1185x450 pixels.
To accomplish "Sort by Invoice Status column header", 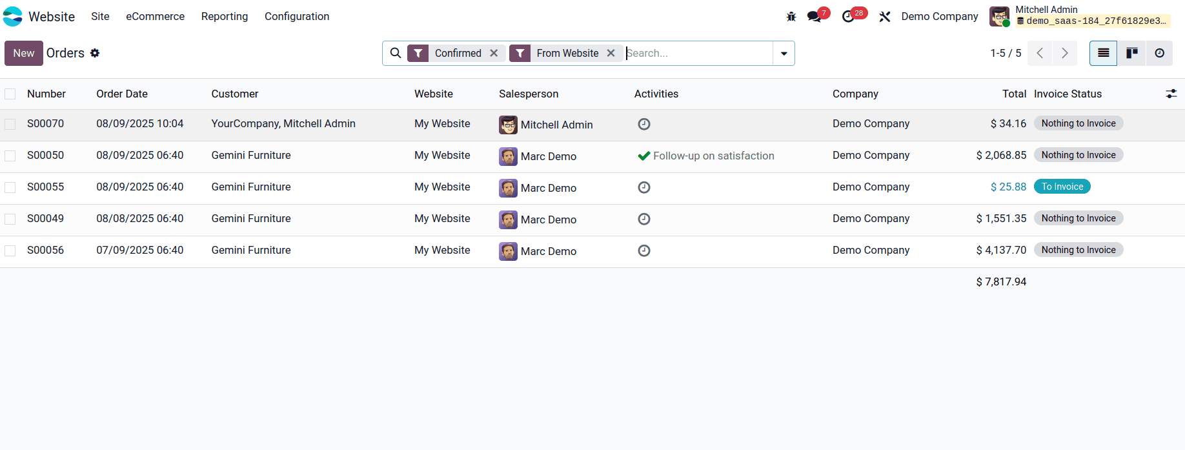I will pos(1068,94).
